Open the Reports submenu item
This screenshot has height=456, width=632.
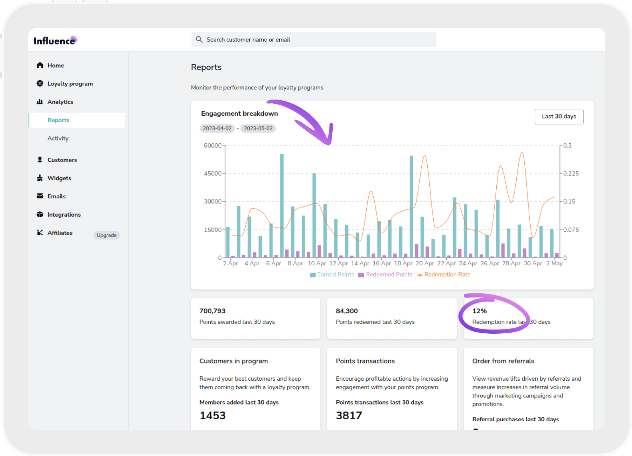59,120
